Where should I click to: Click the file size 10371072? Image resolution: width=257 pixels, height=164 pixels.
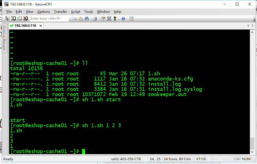pyautogui.click(x=94, y=94)
